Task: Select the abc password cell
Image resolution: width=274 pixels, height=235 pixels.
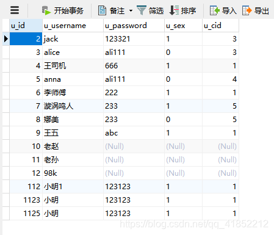Action: [x=134, y=133]
